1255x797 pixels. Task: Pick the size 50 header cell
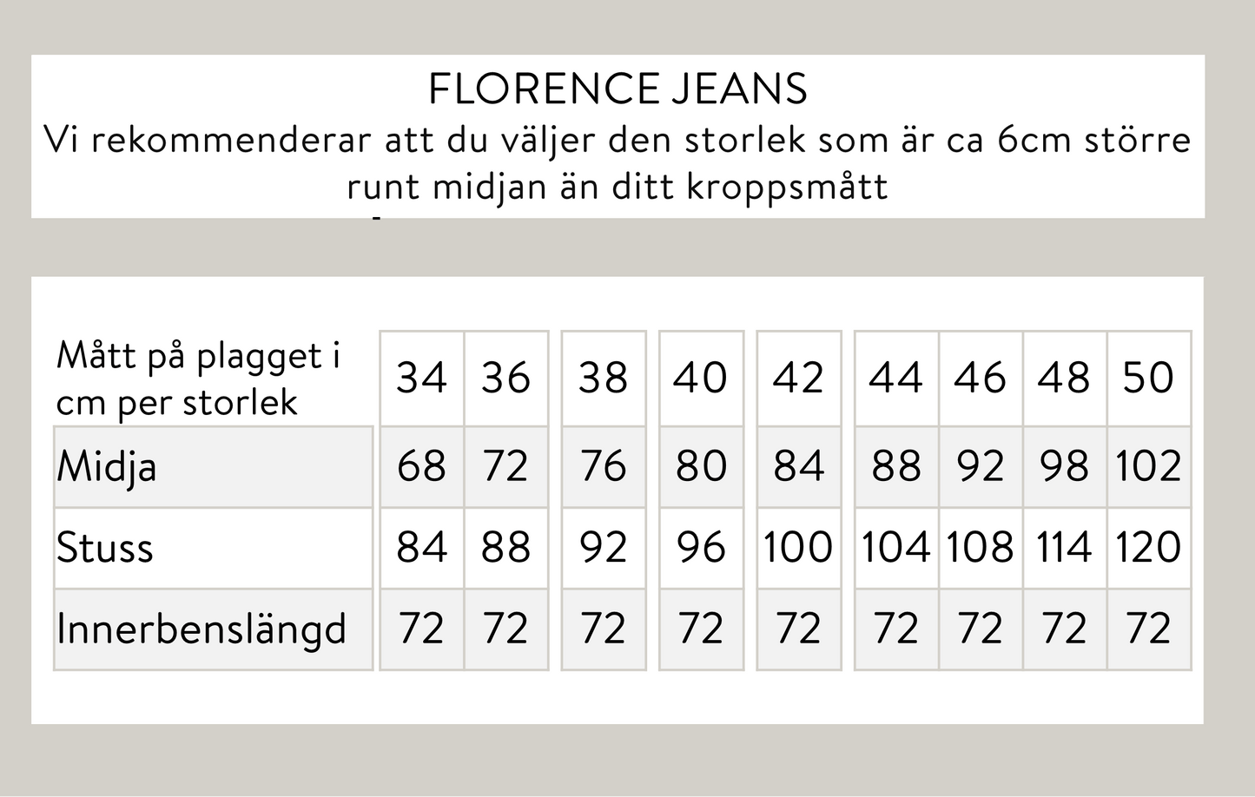[x=1148, y=378]
